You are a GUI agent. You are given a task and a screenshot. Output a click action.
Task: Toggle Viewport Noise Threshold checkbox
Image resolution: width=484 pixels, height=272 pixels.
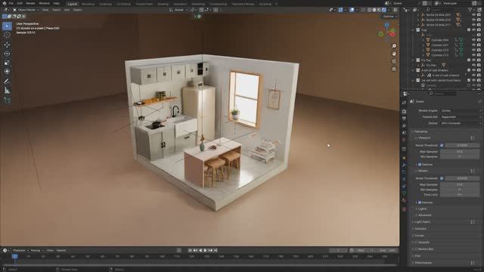coord(442,145)
